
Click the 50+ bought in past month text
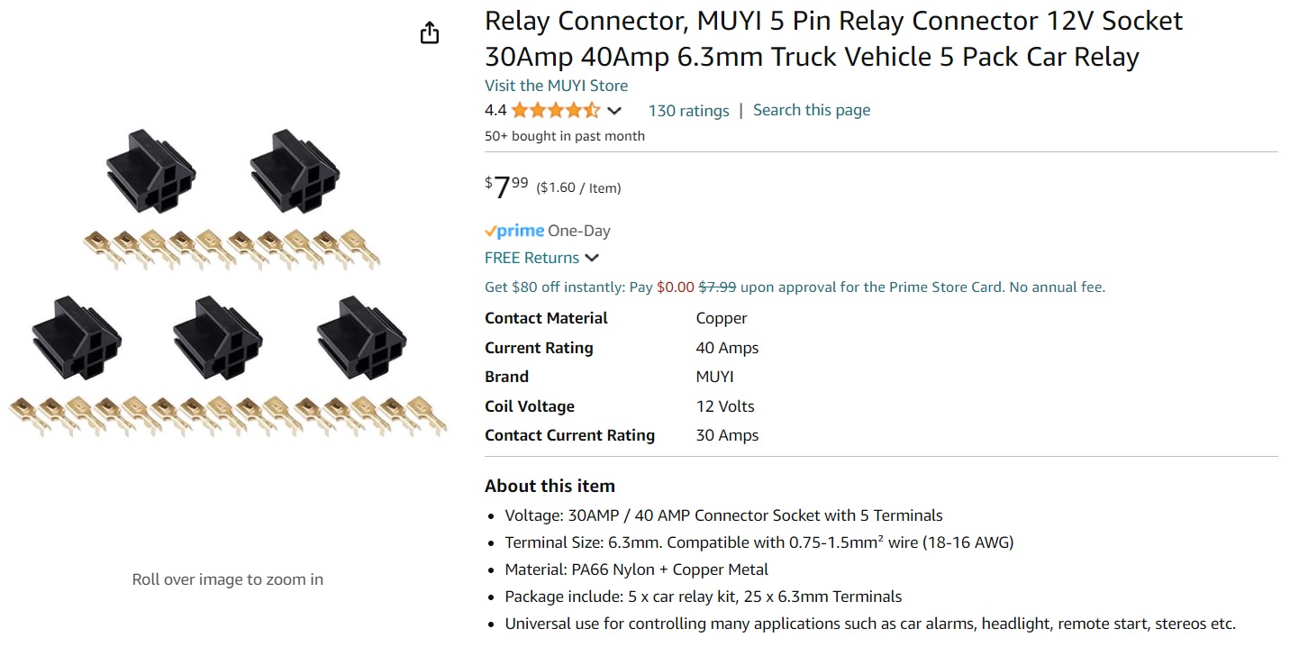565,136
